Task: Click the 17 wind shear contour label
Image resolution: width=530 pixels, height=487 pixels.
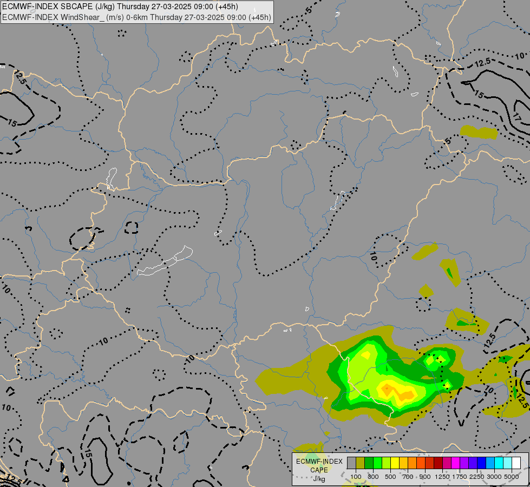Action: click(x=518, y=117)
